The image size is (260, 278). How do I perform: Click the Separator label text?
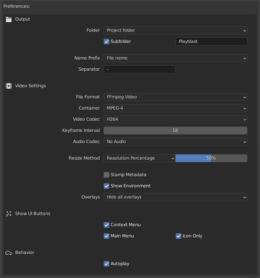tap(89, 69)
